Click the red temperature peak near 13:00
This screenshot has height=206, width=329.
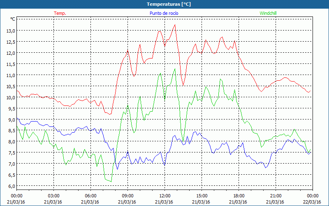pos(175,25)
